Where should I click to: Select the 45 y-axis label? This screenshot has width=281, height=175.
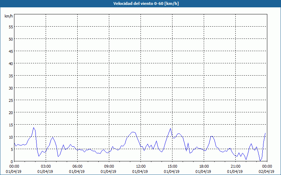[11, 51]
